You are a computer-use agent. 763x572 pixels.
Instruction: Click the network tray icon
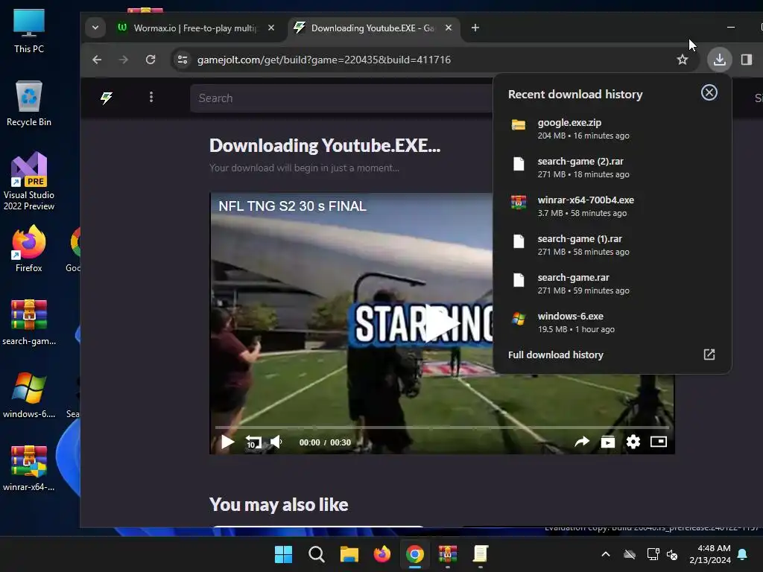[653, 554]
